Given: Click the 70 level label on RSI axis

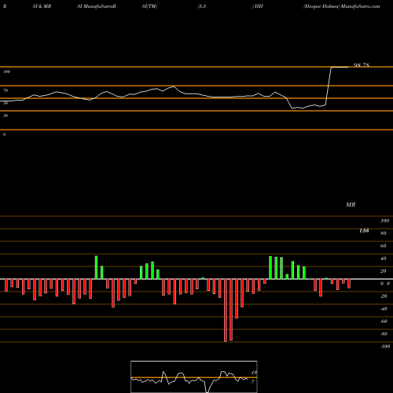Looking at the screenshot, I should [x=6, y=90].
